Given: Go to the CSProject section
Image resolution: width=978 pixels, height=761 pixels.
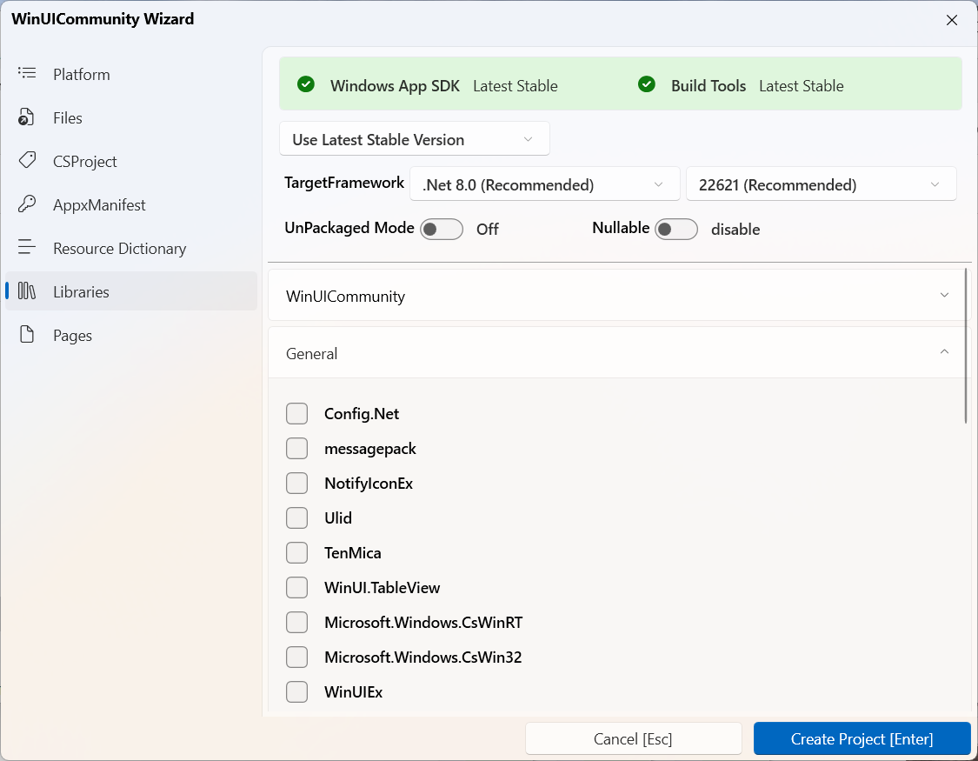Looking at the screenshot, I should [131, 162].
